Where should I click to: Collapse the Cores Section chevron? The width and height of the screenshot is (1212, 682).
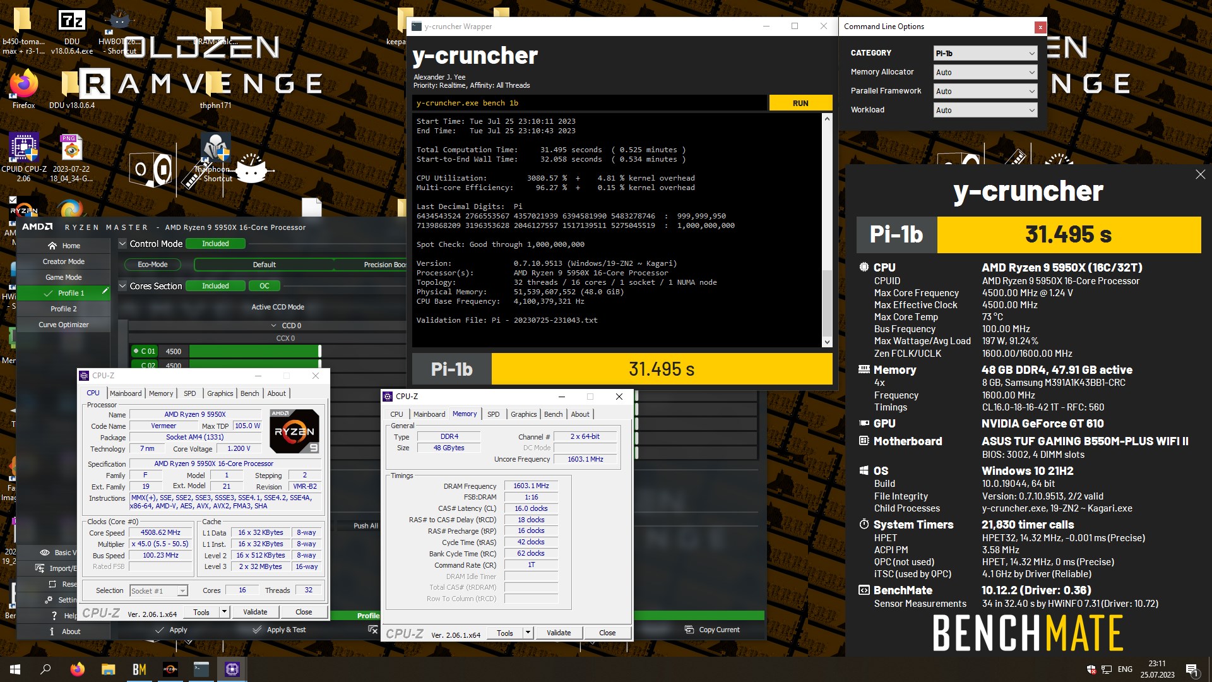[123, 286]
